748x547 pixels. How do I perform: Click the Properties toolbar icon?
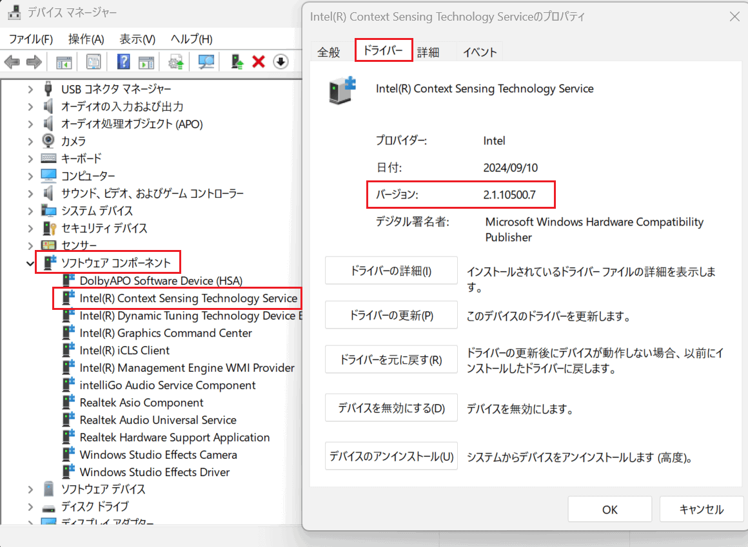click(x=93, y=62)
